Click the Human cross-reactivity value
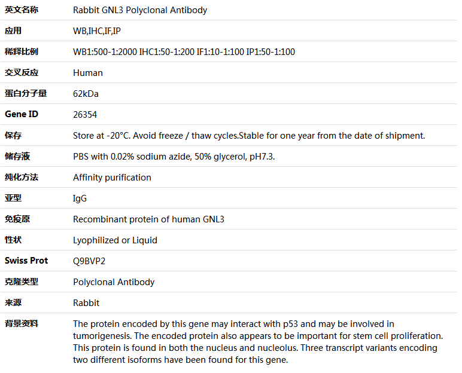 click(88, 73)
